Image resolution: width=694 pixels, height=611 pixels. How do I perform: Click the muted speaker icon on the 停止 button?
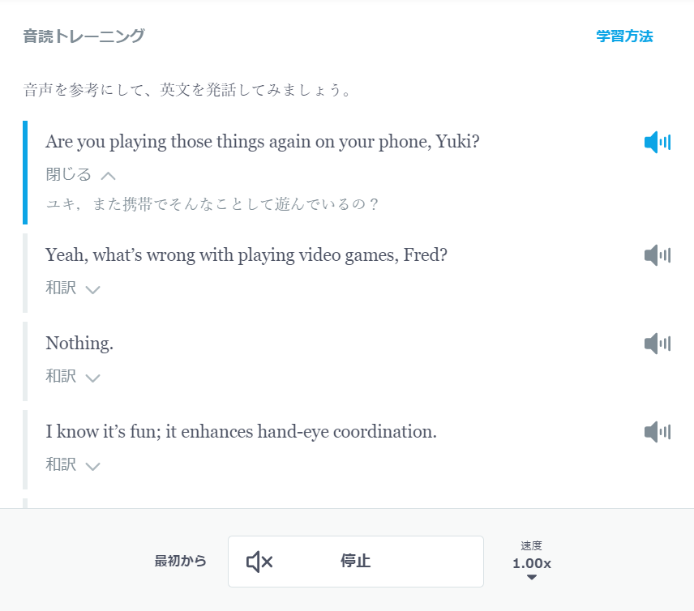pyautogui.click(x=258, y=561)
